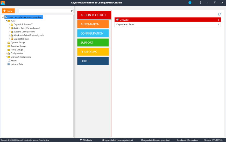Image resolution: width=226 pixels, height=142 pixels.
Task: Click the Restricted Groups folder icon
Action: tap(9, 46)
